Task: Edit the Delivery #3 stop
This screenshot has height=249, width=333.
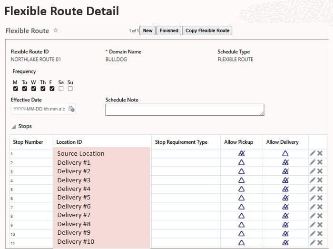Action: click(x=313, y=180)
